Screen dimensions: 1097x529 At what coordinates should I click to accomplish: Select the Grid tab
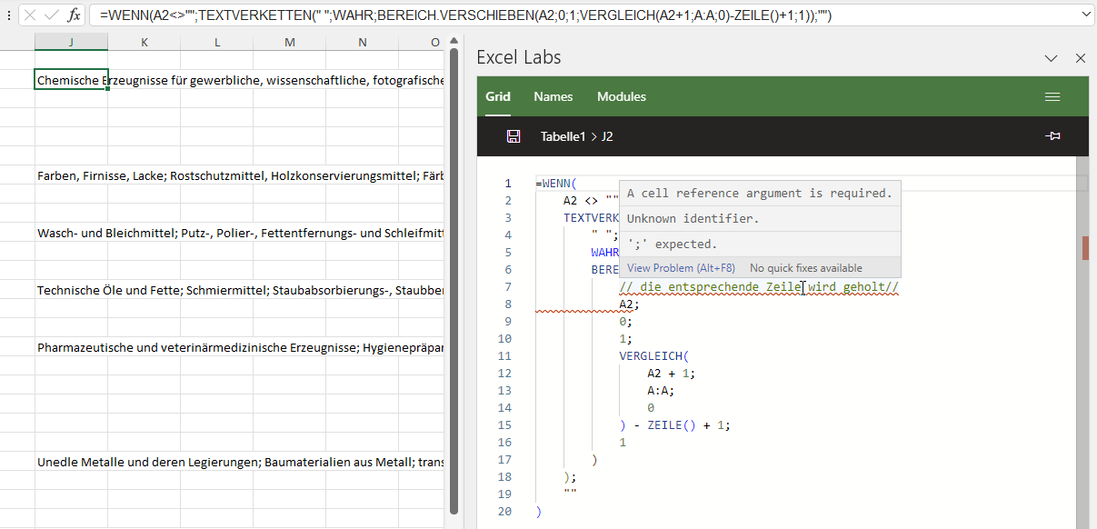(x=498, y=96)
